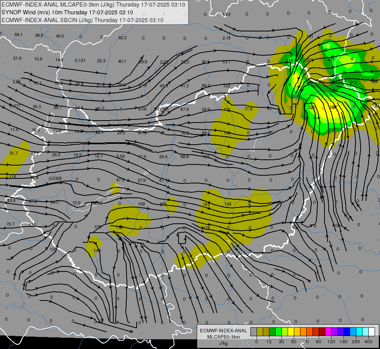Select the legend tick label 90

318,342
